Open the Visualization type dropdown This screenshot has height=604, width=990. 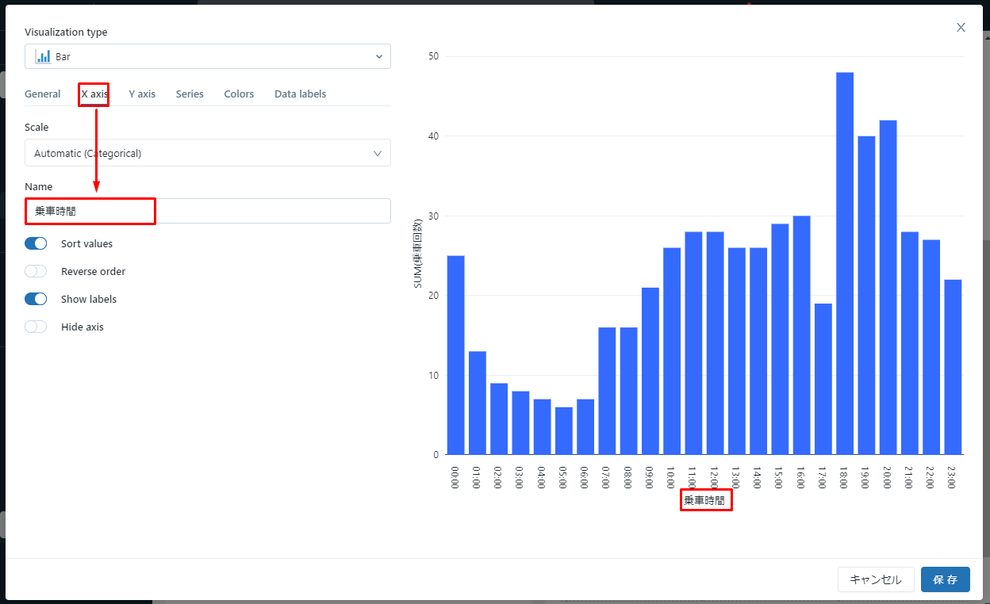(x=207, y=57)
